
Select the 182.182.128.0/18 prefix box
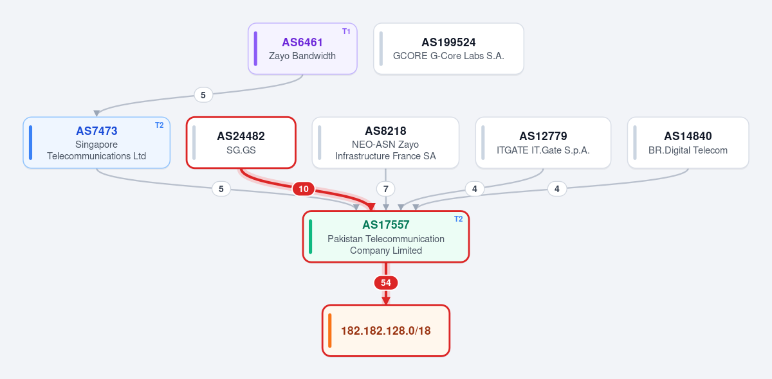coord(386,331)
